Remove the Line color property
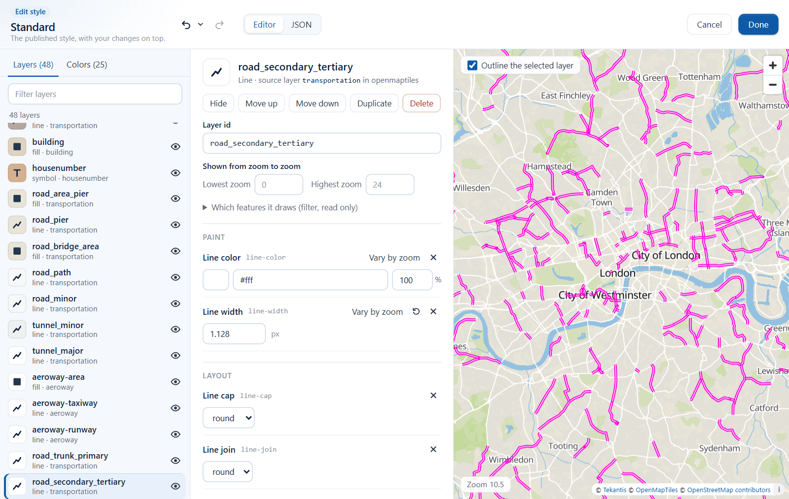 (433, 258)
